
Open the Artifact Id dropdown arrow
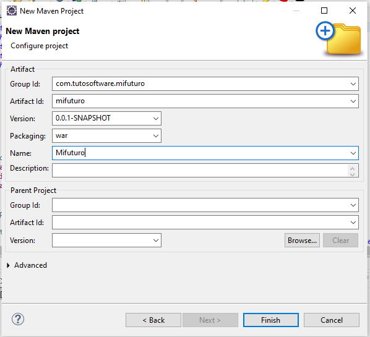tap(353, 101)
